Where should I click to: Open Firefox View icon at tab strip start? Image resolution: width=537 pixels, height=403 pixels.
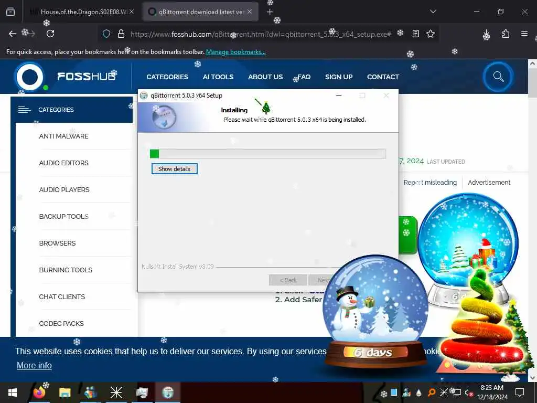pyautogui.click(x=10, y=12)
